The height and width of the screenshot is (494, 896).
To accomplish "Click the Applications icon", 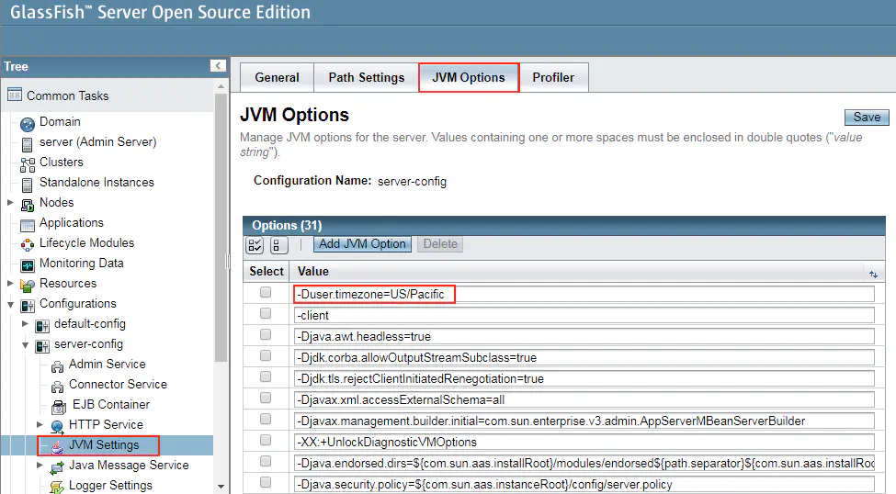I will 27,225.
